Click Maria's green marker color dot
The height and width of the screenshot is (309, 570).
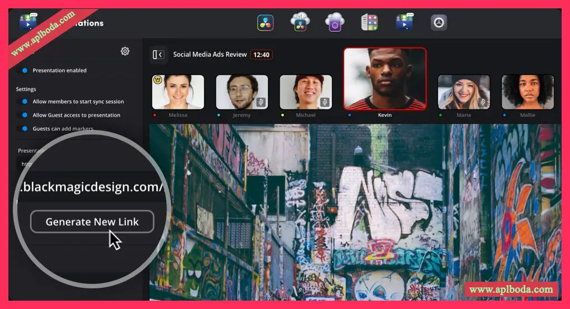(x=440, y=115)
